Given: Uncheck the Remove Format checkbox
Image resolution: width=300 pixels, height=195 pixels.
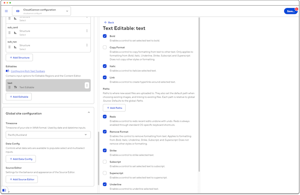Looking at the screenshot, I should click(x=104, y=132).
